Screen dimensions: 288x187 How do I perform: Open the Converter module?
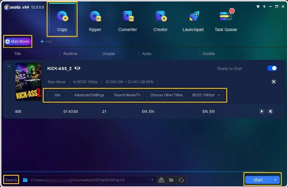[128, 21]
